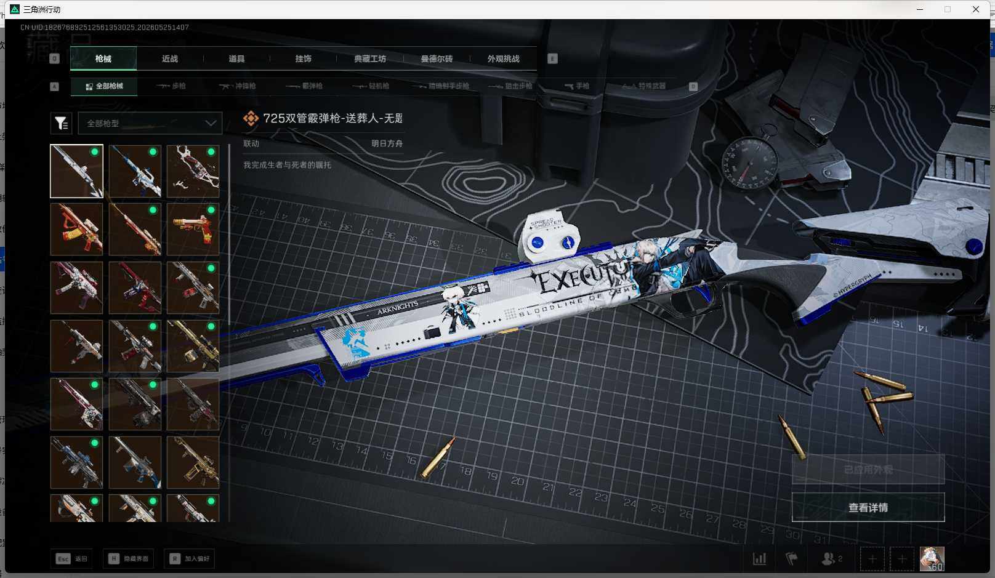The width and height of the screenshot is (995, 578).
Task: Filter by the 狙击步枪 category
Action: pos(510,86)
